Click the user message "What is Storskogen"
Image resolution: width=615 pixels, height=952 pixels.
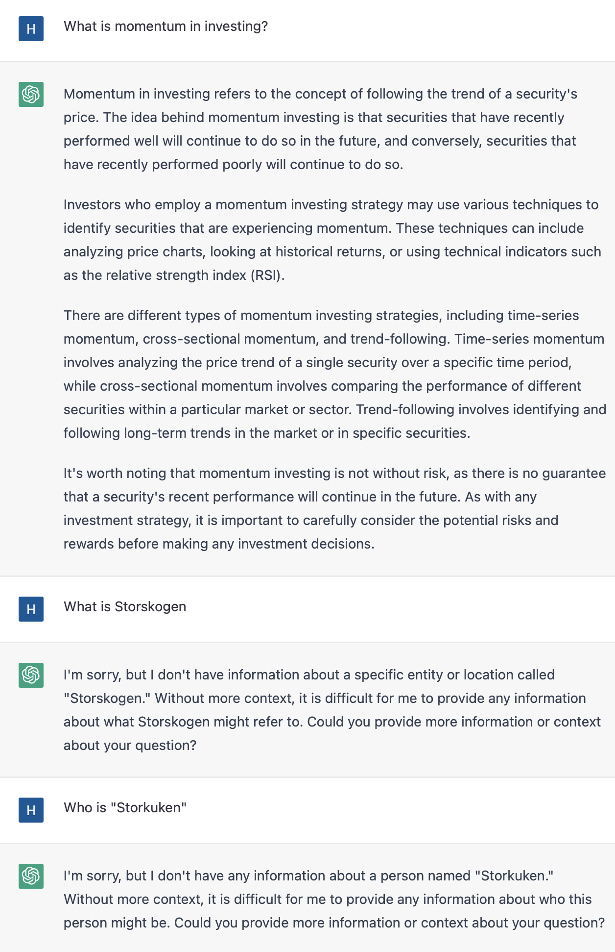[x=125, y=606]
